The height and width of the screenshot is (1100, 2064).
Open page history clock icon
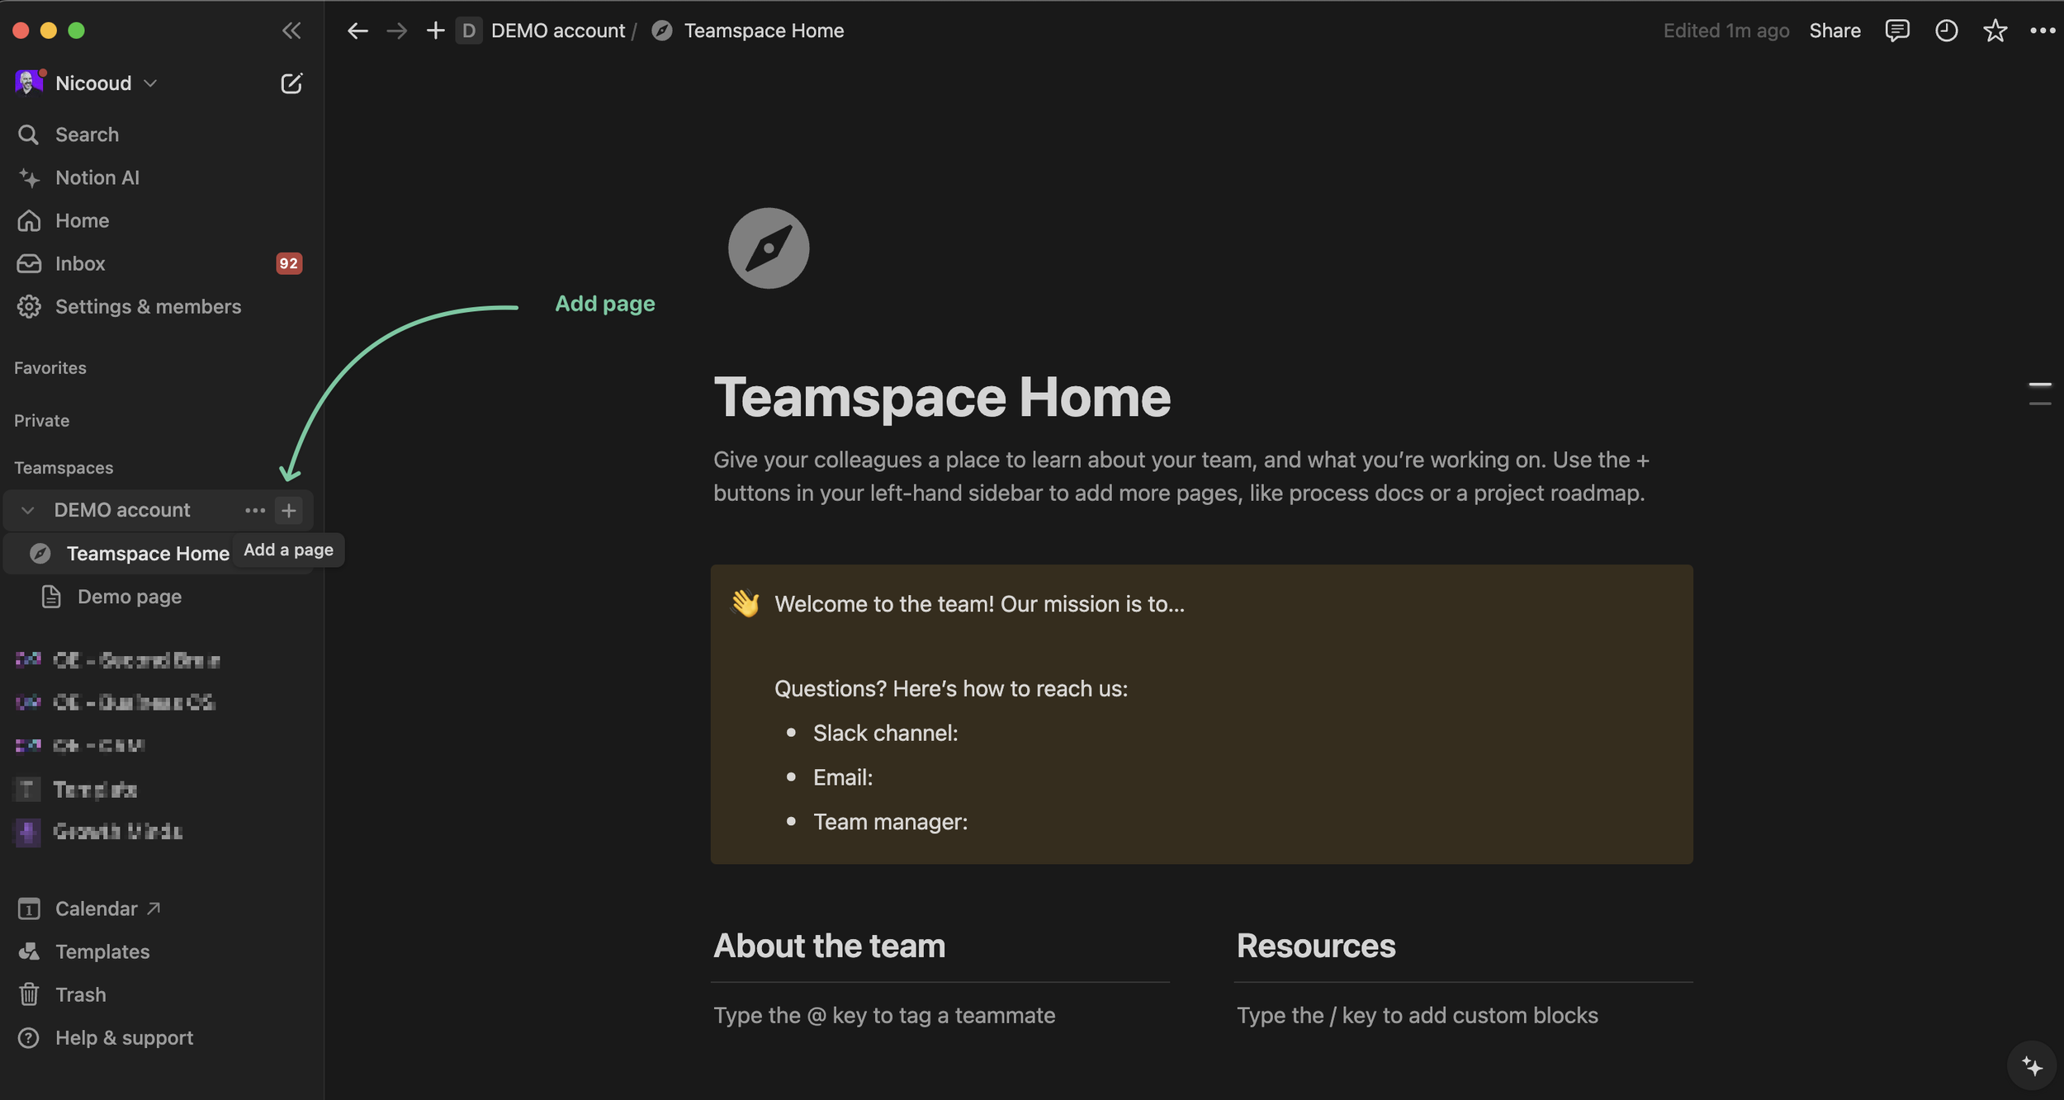tap(1946, 31)
